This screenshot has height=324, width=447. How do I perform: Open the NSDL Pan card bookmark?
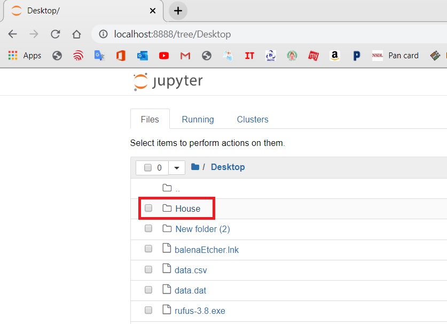coord(395,56)
